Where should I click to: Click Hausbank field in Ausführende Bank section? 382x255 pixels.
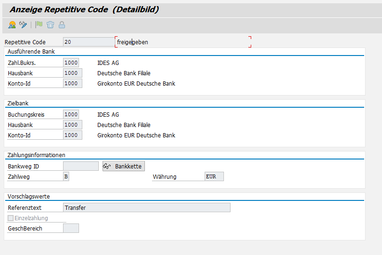click(x=72, y=73)
